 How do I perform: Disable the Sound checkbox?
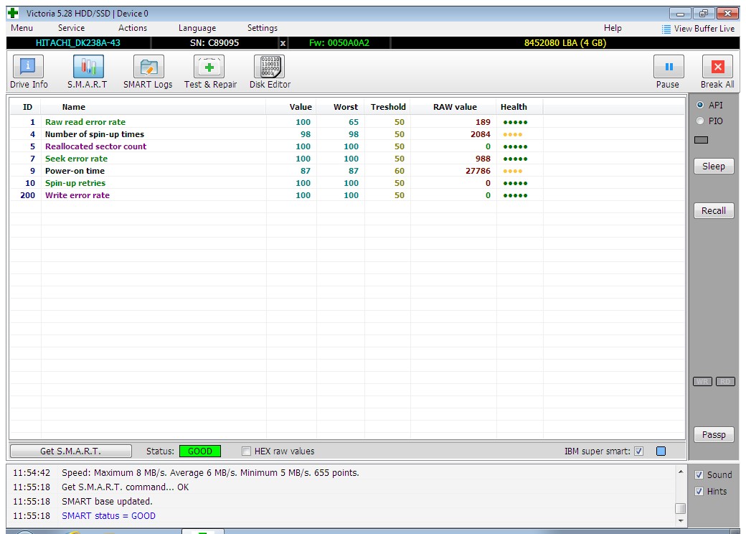[x=699, y=475]
